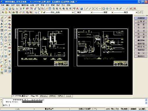Click the layer manager stack icon
The height and width of the screenshot is (111, 148).
[36, 12]
